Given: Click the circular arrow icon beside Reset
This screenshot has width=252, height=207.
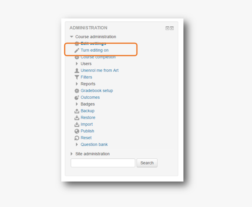Looking at the screenshot, I should point(77,138).
